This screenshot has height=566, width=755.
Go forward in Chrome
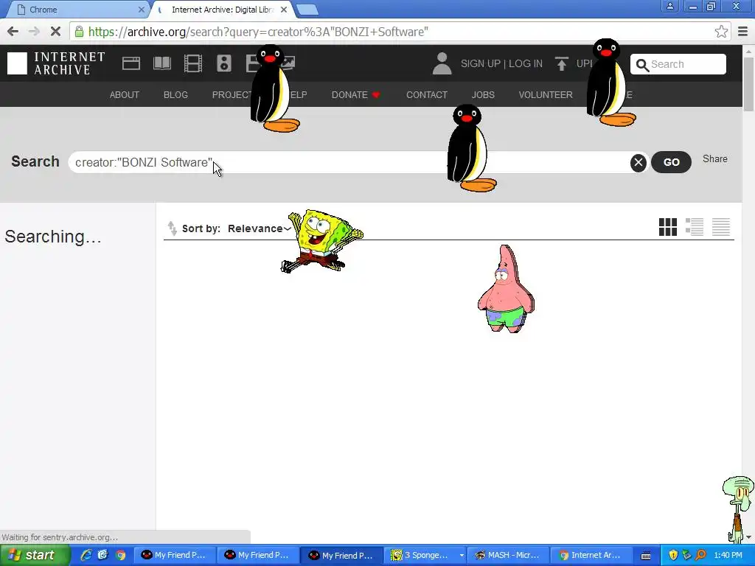coord(34,32)
